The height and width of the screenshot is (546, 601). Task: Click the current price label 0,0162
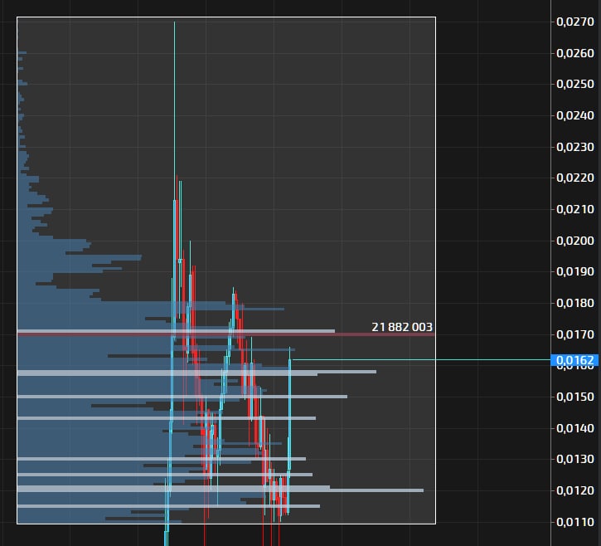click(x=575, y=360)
